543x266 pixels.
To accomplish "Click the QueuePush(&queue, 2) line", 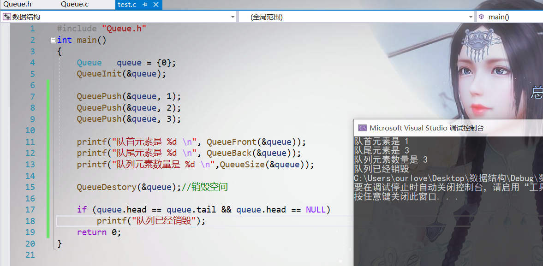I will tap(129, 108).
